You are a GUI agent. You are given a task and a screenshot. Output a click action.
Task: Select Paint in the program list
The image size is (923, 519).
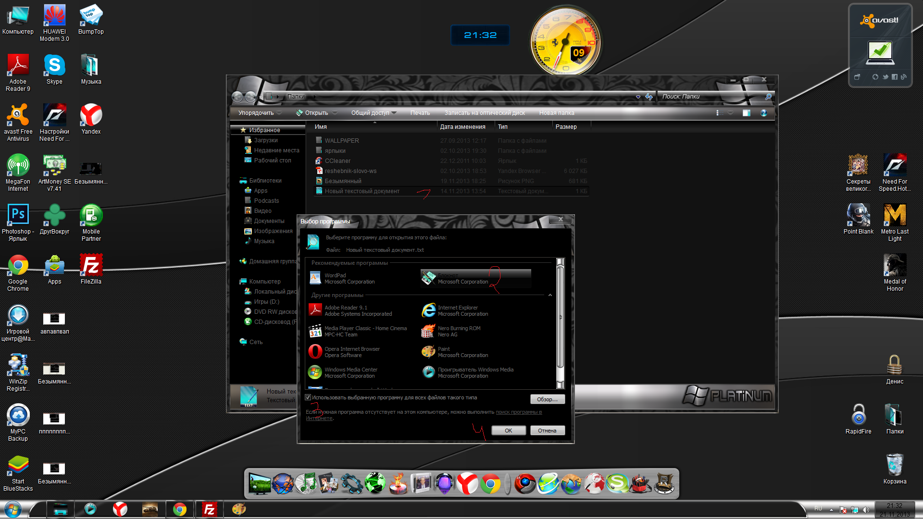(455, 352)
